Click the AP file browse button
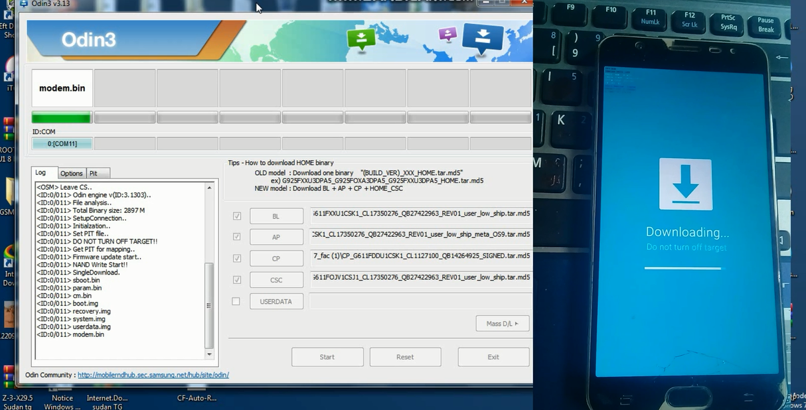The width and height of the screenshot is (806, 410). pyautogui.click(x=276, y=237)
